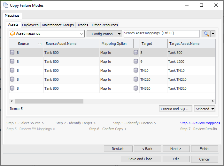This screenshot has width=224, height=166.
Task: Click the target asset icon for TN310
Action: pyautogui.click(x=136, y=88)
